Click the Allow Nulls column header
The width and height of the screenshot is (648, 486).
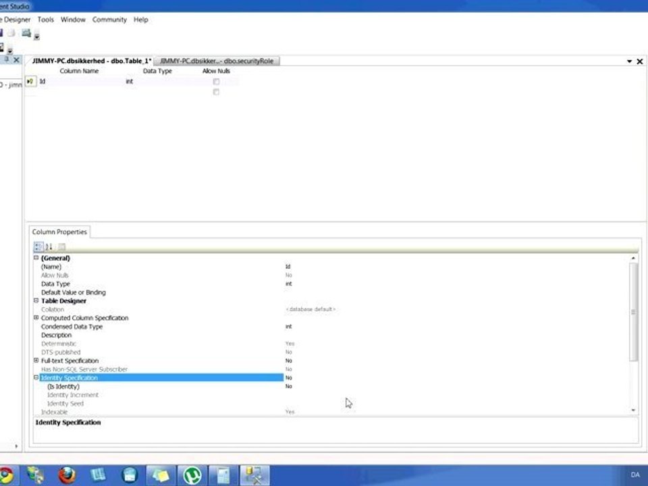tap(216, 71)
